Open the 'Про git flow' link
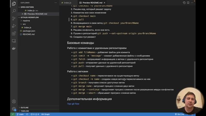The height and width of the screenshot is (116, 206). [73, 104]
